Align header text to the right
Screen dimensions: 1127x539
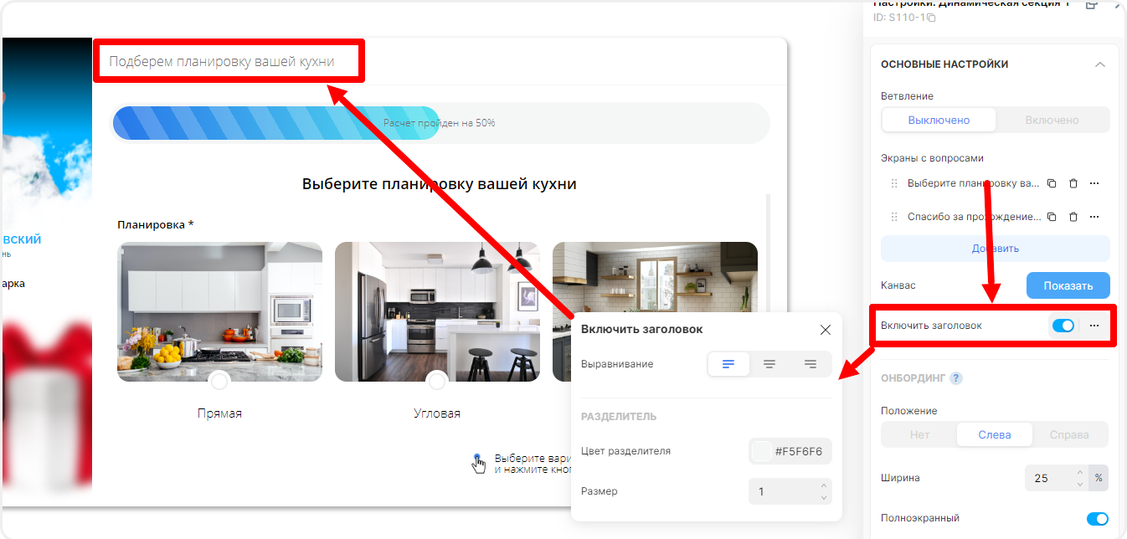[x=810, y=364]
